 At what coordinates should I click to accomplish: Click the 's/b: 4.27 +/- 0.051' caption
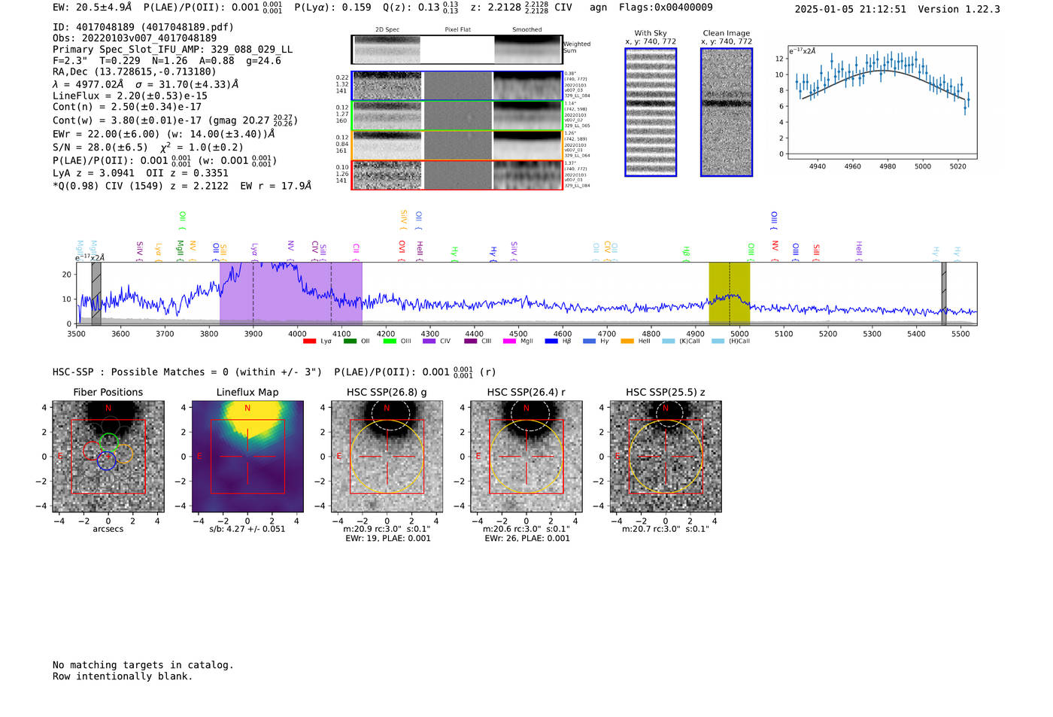tap(247, 529)
